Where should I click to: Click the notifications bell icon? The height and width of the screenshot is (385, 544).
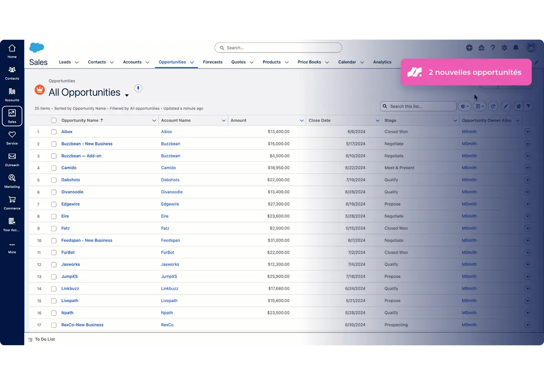(x=516, y=48)
